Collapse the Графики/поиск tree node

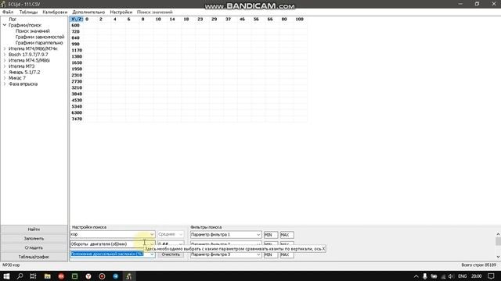(x=5, y=25)
